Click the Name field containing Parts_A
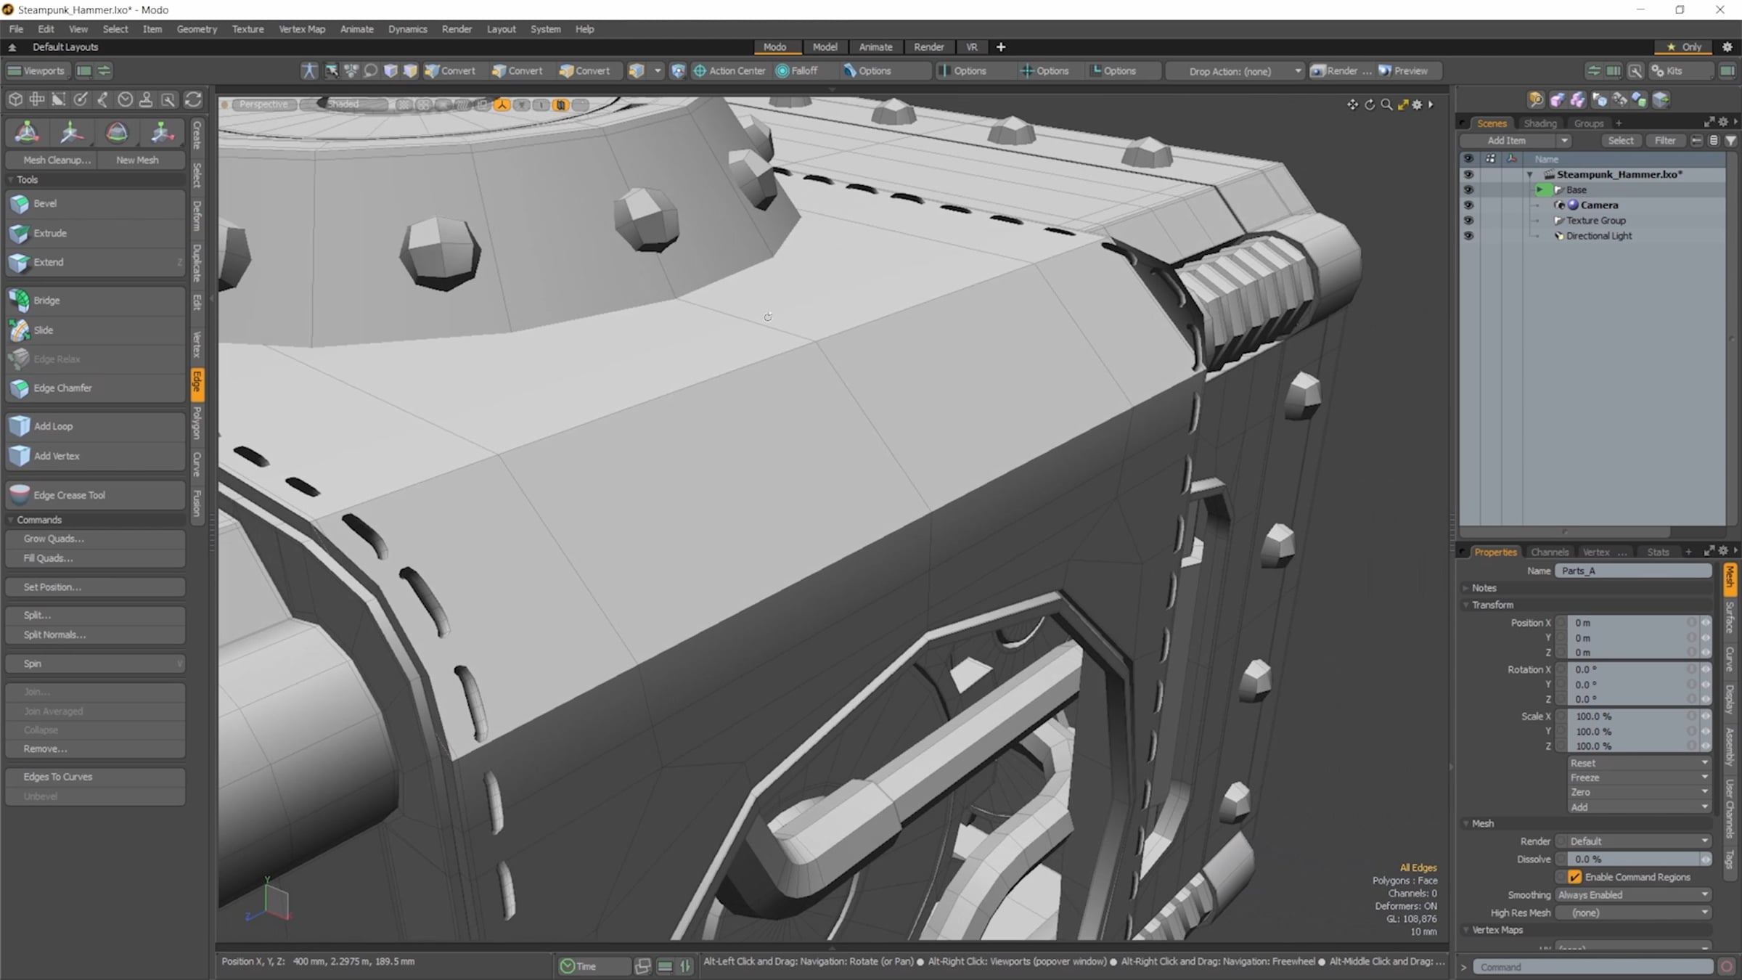Screen dimensions: 1742x980 (1633, 571)
